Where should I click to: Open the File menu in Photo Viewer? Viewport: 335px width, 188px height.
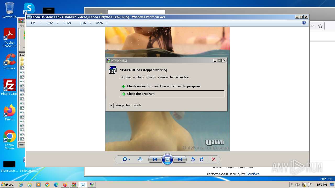pos(33,23)
